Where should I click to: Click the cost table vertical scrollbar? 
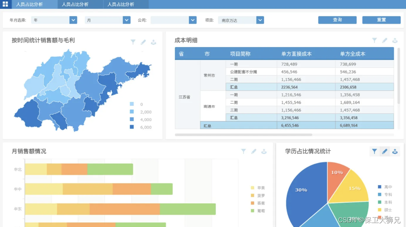tap(398, 76)
